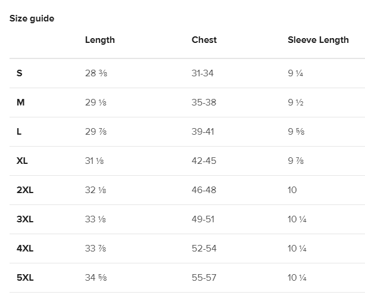This screenshot has width=365, height=295.
Task: Click the Chest column header
Action: pos(204,40)
